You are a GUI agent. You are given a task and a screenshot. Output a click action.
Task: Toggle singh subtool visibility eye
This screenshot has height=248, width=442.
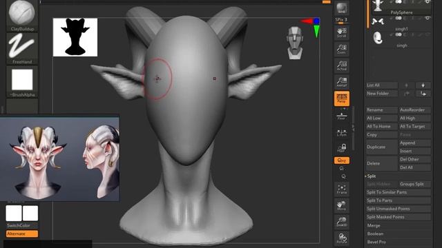point(427,34)
